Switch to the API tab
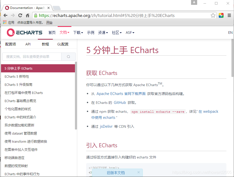The height and width of the screenshot is (177, 234). pyautogui.click(x=28, y=44)
